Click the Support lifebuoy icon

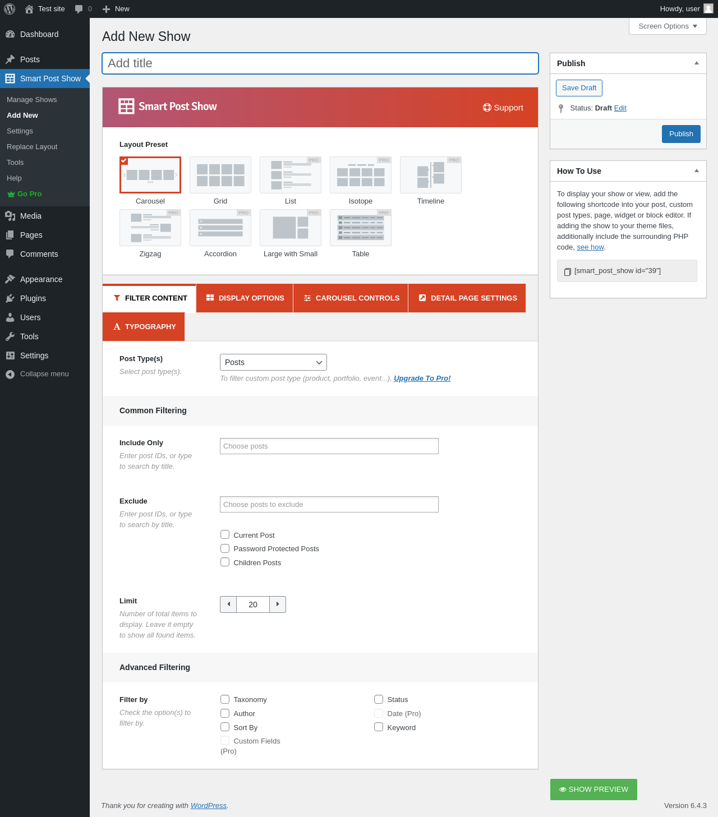tap(487, 108)
